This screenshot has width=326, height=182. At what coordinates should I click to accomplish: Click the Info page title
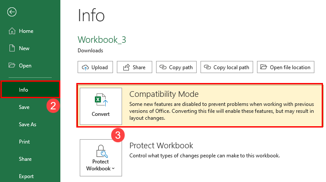point(91,15)
